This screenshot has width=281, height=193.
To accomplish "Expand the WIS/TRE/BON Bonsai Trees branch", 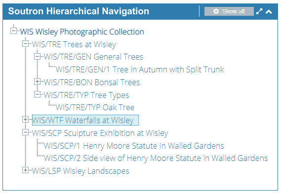I will click(x=37, y=82).
